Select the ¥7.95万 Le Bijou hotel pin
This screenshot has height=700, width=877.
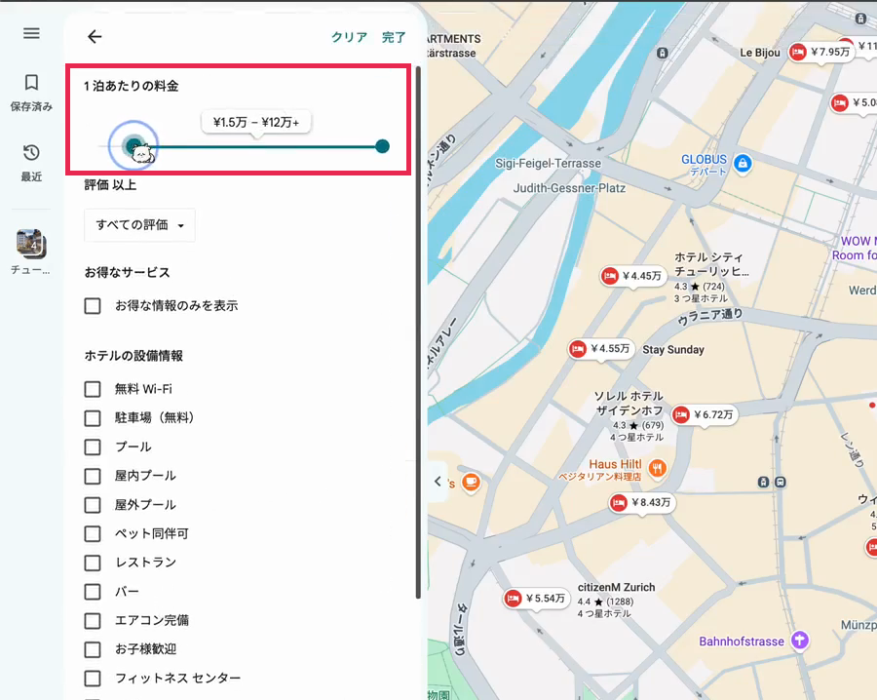click(821, 52)
